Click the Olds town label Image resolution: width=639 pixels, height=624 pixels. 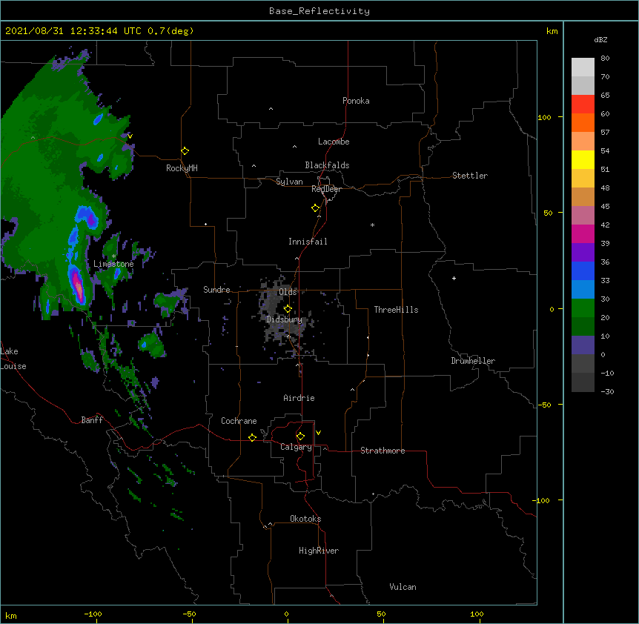tap(288, 292)
